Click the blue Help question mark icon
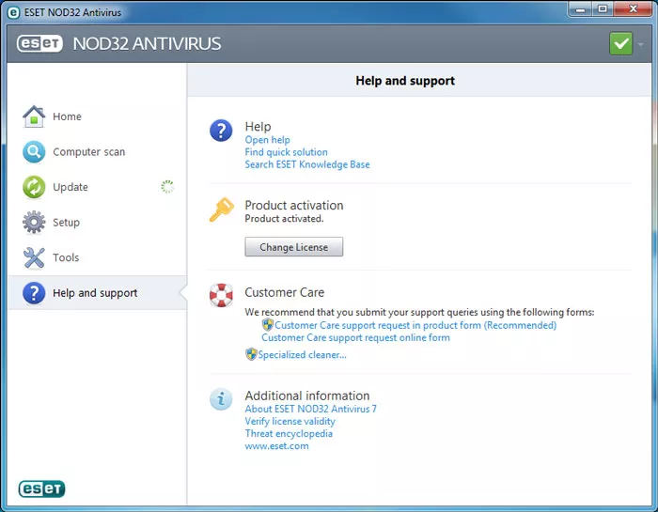The width and height of the screenshot is (658, 512). click(x=221, y=131)
